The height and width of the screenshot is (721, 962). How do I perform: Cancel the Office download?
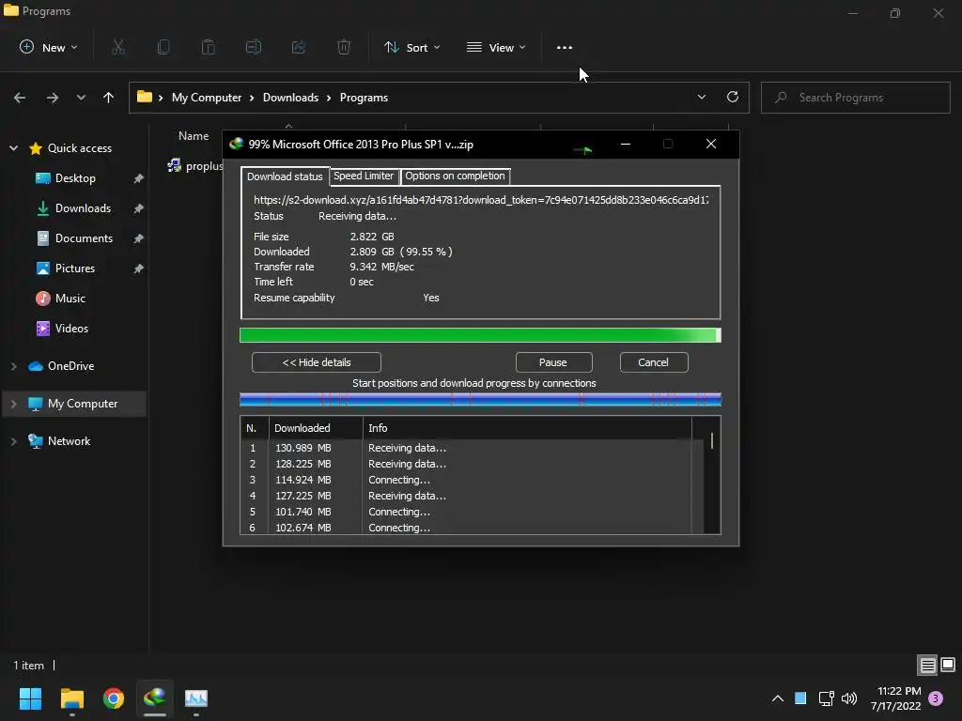click(654, 362)
